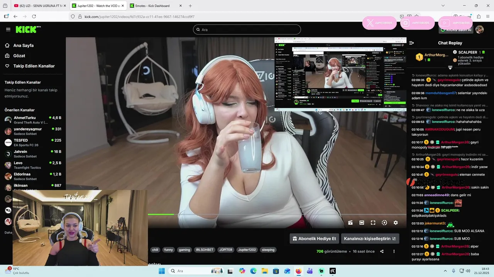Open the Windows Start menu

point(162,271)
